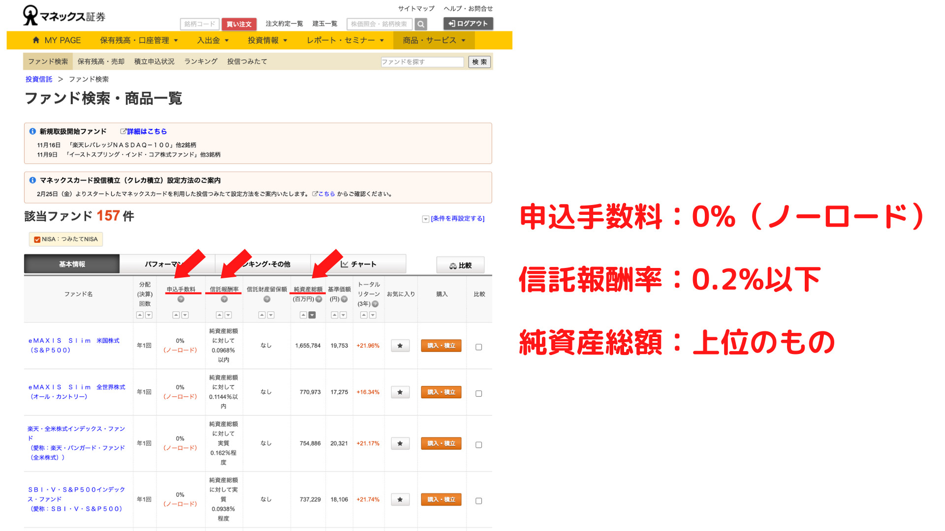Viewport: 945px width, 531px height.
Task: Check compare box for eMAXIS Slim 米国株式
Action: [478, 347]
